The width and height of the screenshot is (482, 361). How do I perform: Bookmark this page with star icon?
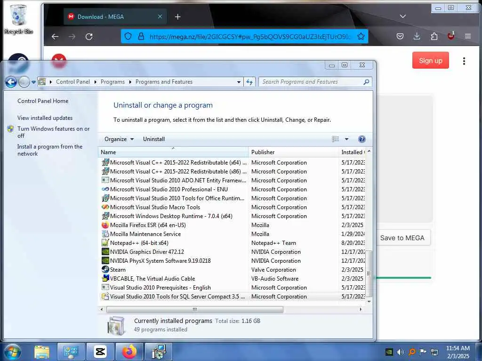pos(361,37)
